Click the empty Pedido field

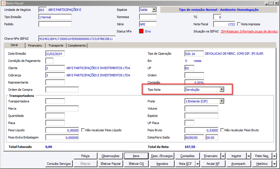pyautogui.click(x=55, y=24)
